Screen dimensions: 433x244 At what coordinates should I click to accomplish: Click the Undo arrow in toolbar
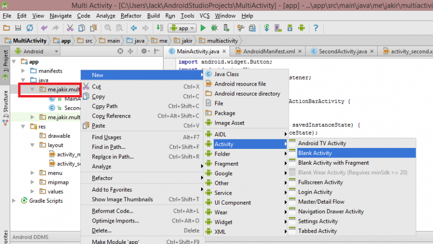44,28
